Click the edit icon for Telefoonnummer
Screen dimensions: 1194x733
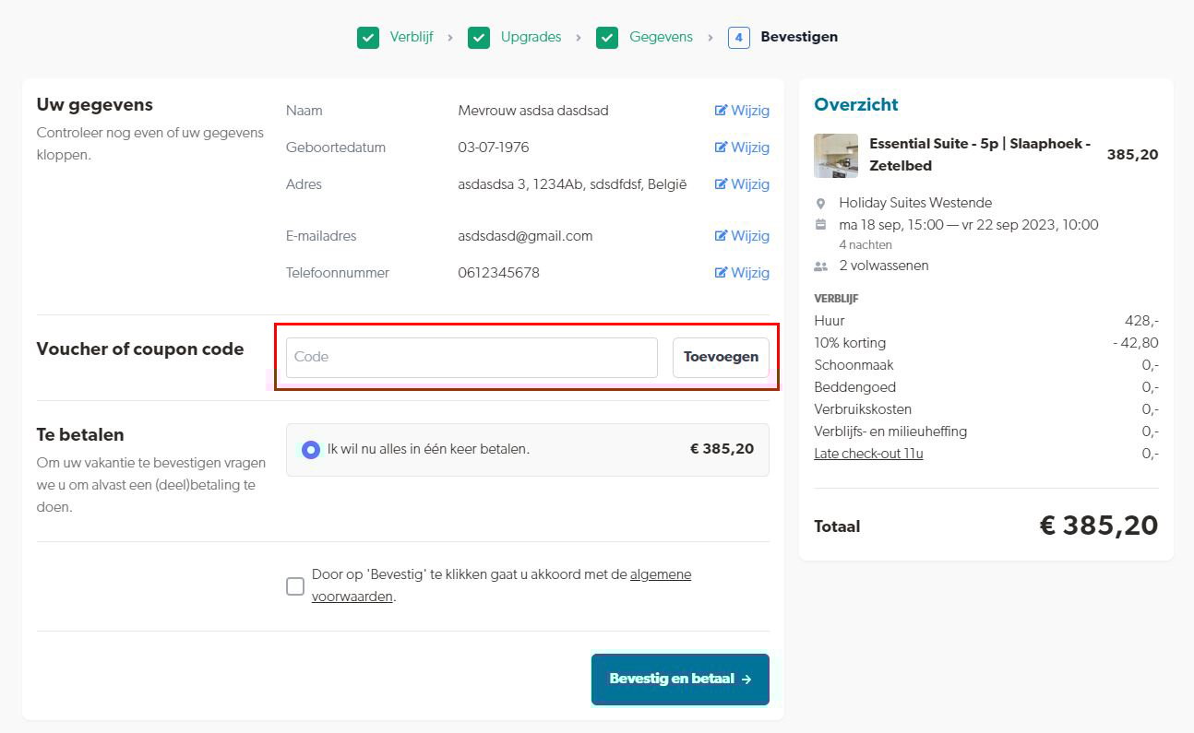click(x=721, y=273)
